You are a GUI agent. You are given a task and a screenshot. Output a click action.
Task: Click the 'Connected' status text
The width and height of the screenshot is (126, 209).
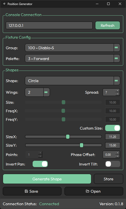click(49, 204)
